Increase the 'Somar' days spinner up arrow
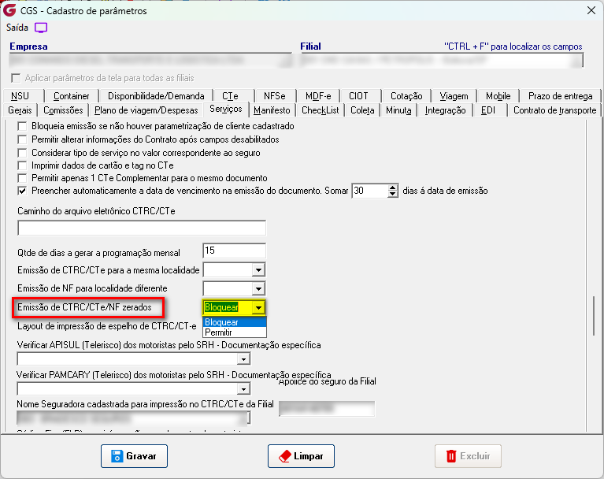Screen dimensions: 604x479 pyautogui.click(x=392, y=188)
